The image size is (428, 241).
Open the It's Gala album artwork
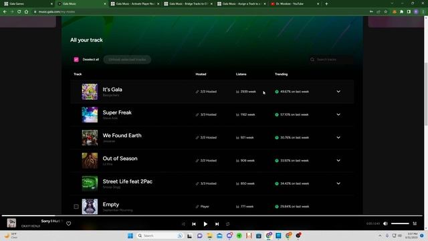[90, 92]
